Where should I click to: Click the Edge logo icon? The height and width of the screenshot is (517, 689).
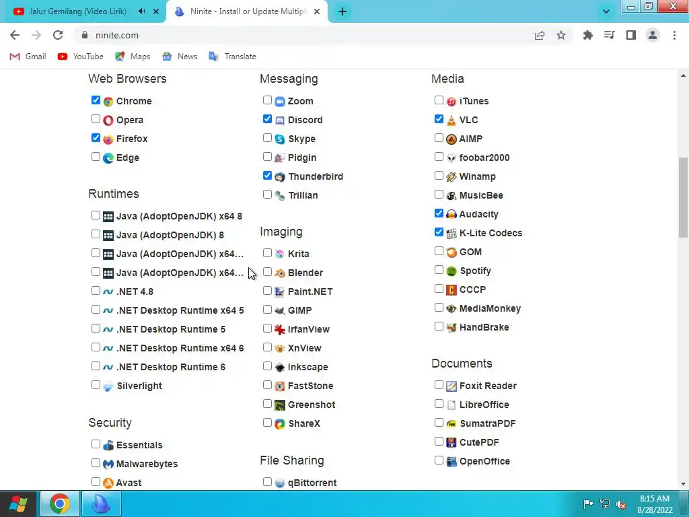pos(108,158)
